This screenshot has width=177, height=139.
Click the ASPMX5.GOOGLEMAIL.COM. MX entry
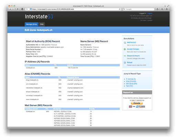(64, 125)
